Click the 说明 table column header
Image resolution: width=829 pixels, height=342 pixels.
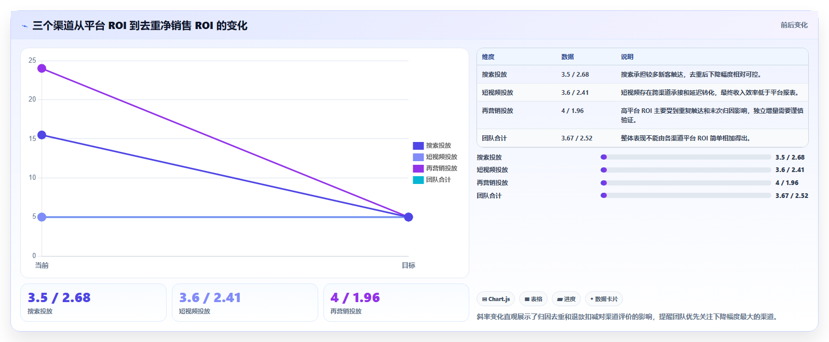(x=627, y=57)
